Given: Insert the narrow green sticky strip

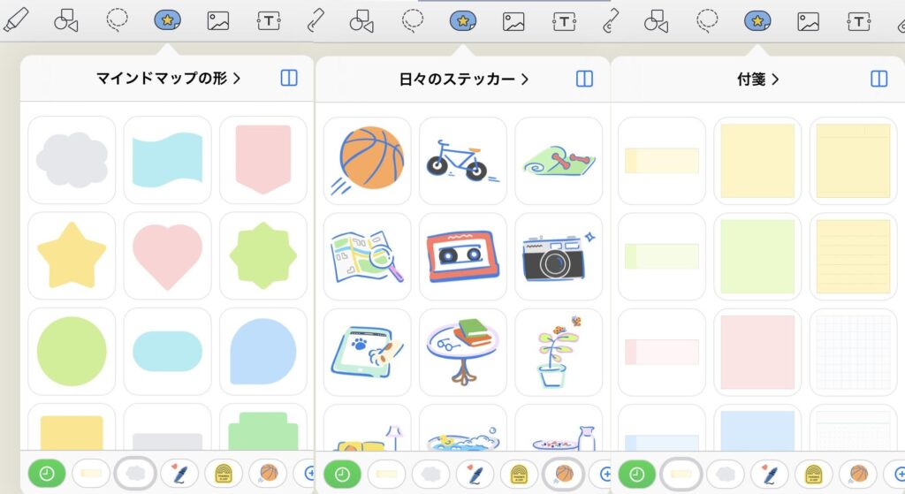Looking at the screenshot, I should (662, 257).
